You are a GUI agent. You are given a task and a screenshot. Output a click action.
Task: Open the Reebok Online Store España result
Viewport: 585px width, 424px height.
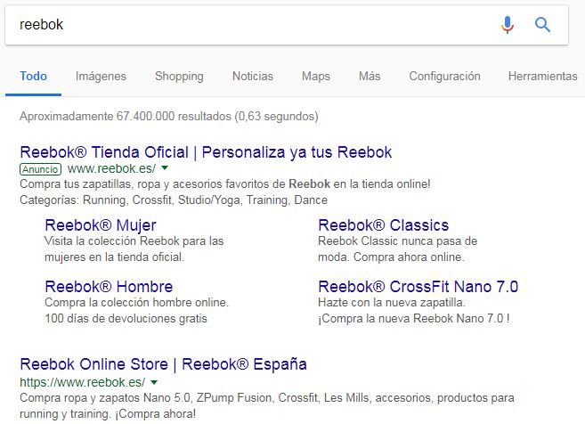click(x=163, y=364)
